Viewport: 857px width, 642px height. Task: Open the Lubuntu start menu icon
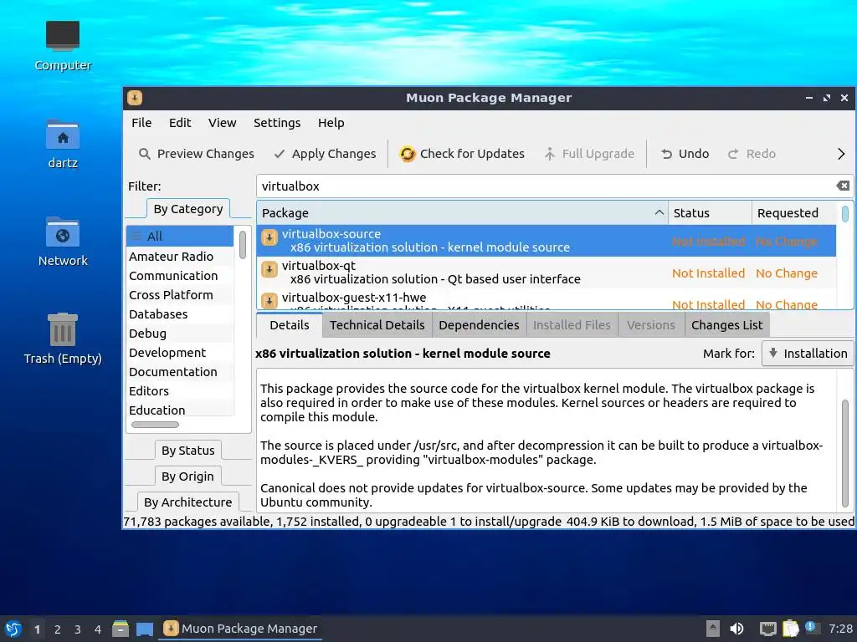point(13,629)
